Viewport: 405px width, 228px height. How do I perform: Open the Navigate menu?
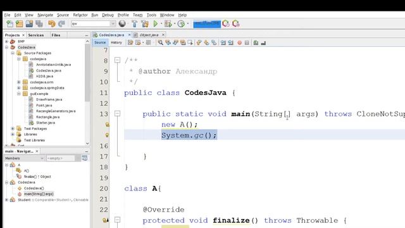[45, 15]
